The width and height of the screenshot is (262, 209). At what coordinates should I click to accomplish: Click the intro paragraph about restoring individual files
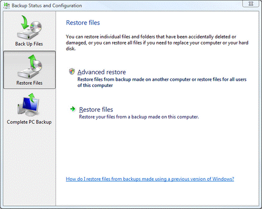157,42
